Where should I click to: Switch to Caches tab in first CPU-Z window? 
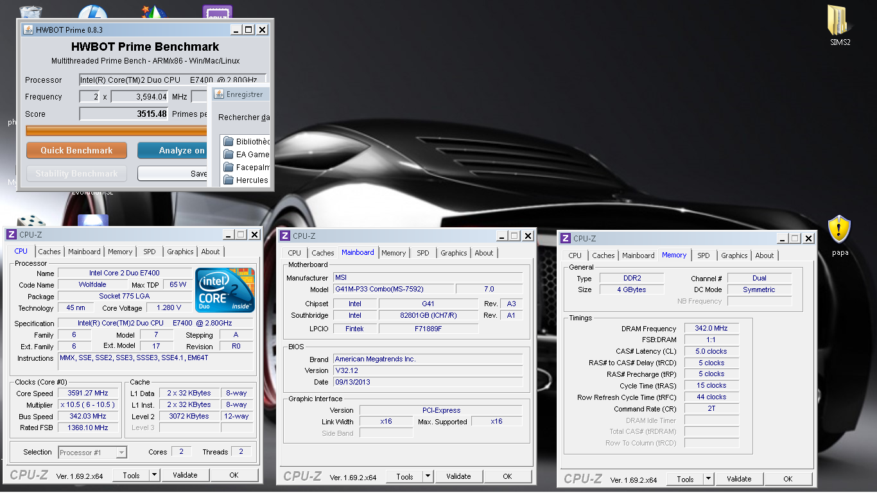coord(49,252)
